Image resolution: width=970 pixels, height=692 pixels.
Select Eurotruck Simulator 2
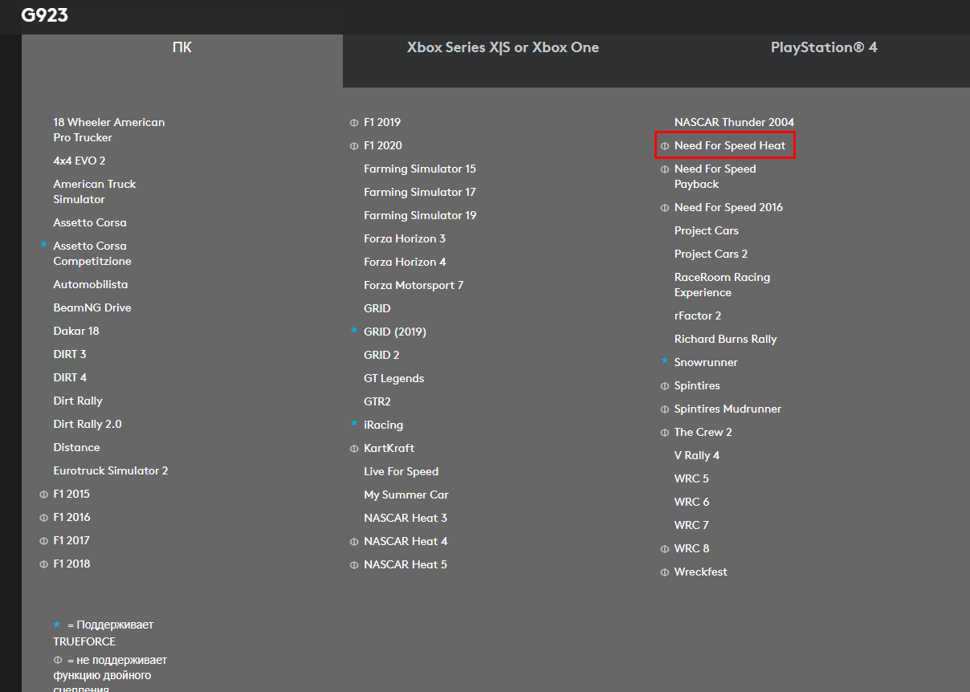coord(111,470)
